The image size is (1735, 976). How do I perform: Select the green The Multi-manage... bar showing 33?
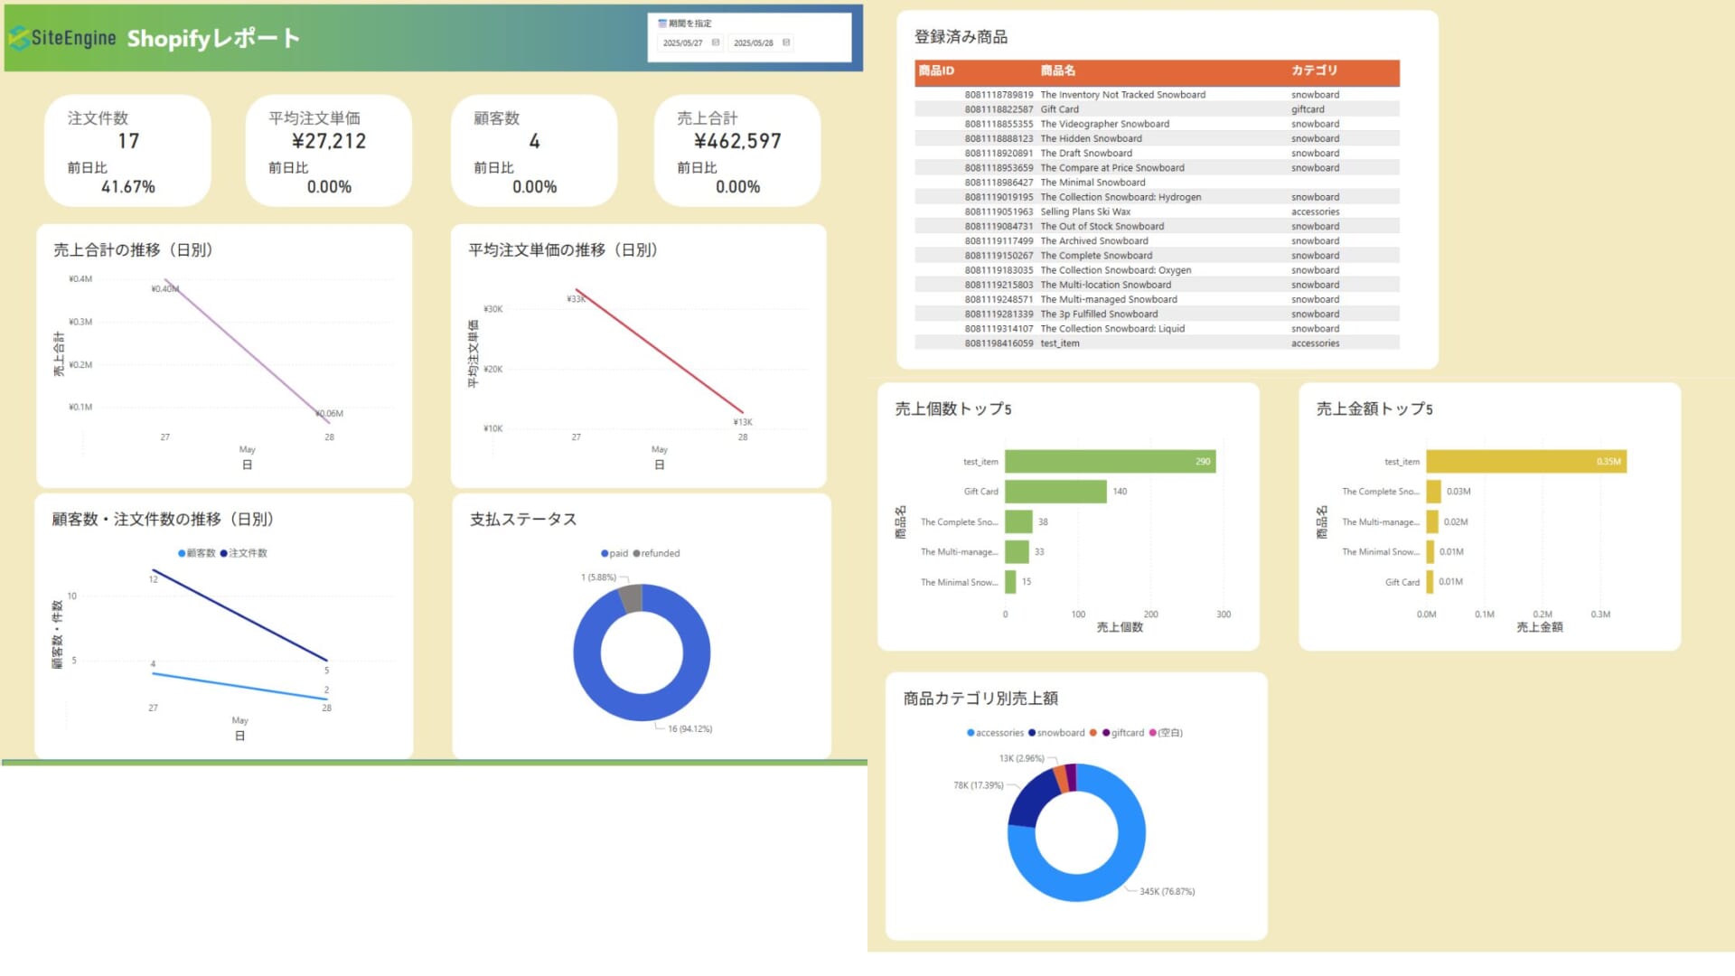point(1017,551)
